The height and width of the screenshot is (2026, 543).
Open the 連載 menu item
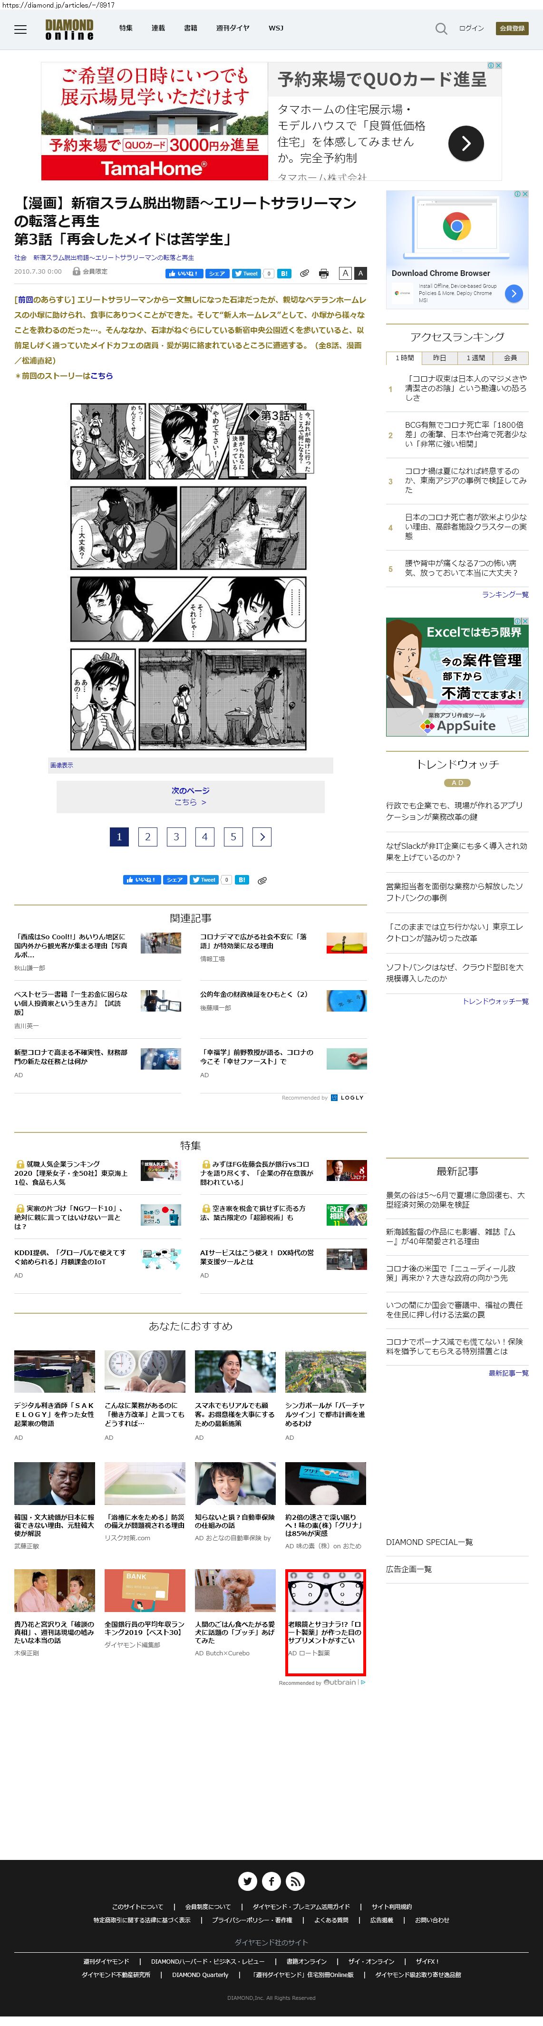pos(158,29)
